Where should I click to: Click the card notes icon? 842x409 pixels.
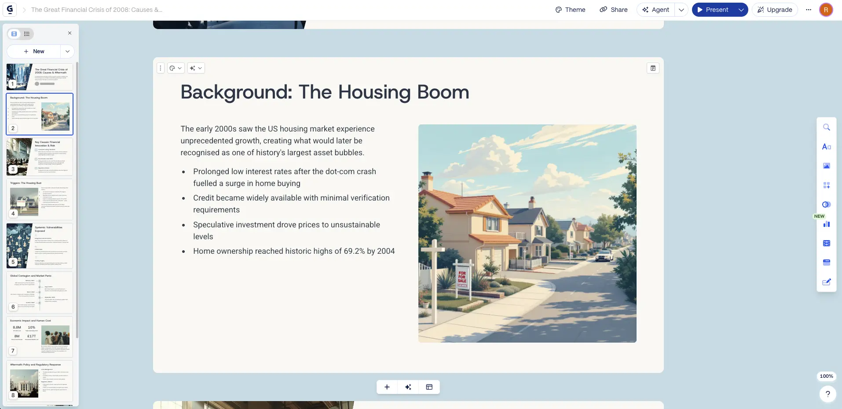tap(653, 68)
